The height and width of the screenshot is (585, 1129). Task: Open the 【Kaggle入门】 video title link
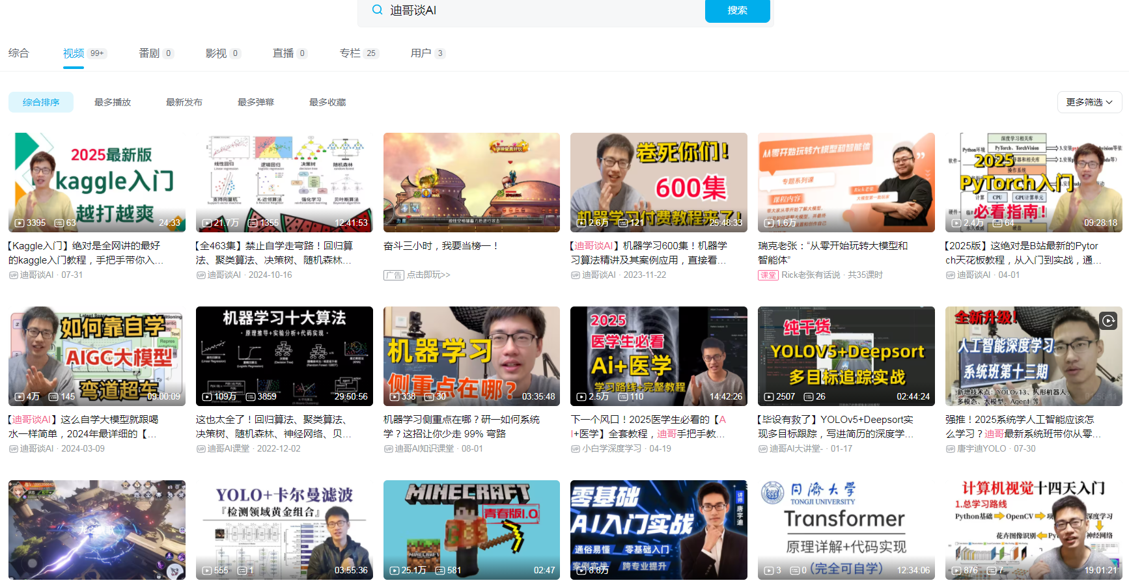85,253
